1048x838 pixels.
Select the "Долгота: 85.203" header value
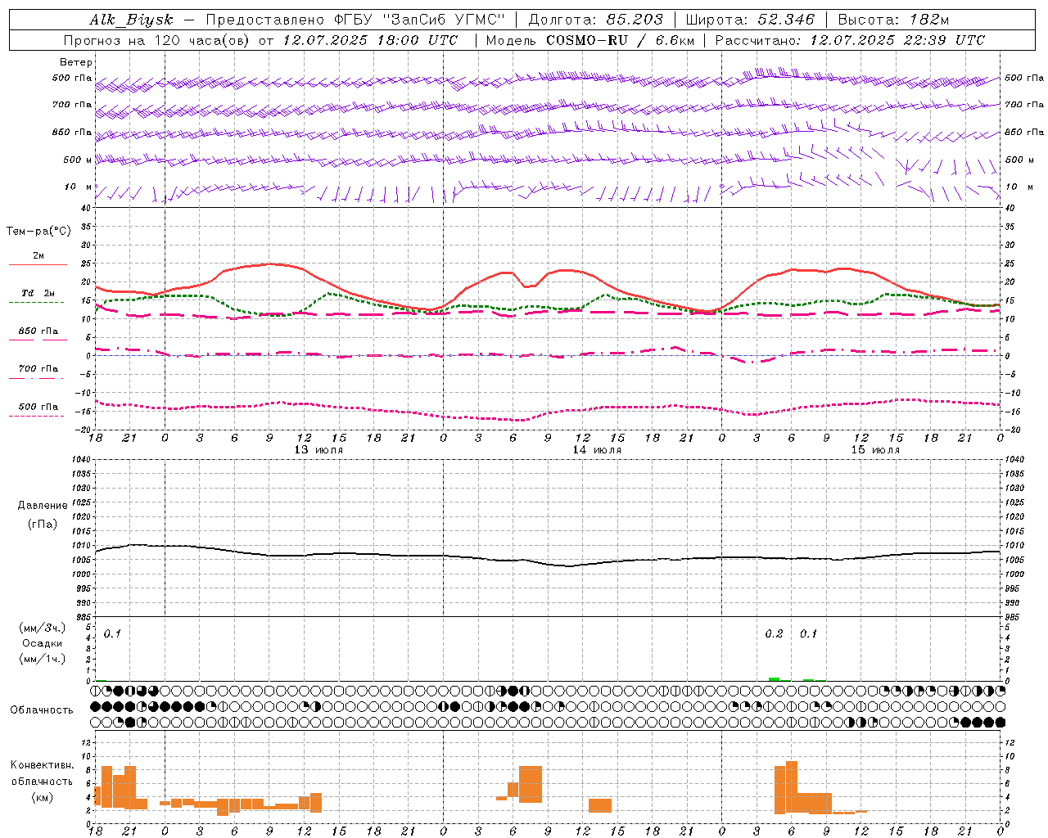pyautogui.click(x=595, y=20)
